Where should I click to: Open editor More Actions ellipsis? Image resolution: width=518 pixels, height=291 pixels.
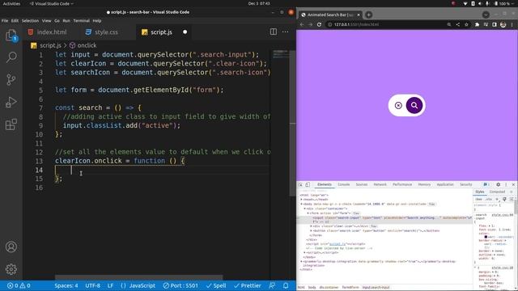pyautogui.click(x=286, y=32)
